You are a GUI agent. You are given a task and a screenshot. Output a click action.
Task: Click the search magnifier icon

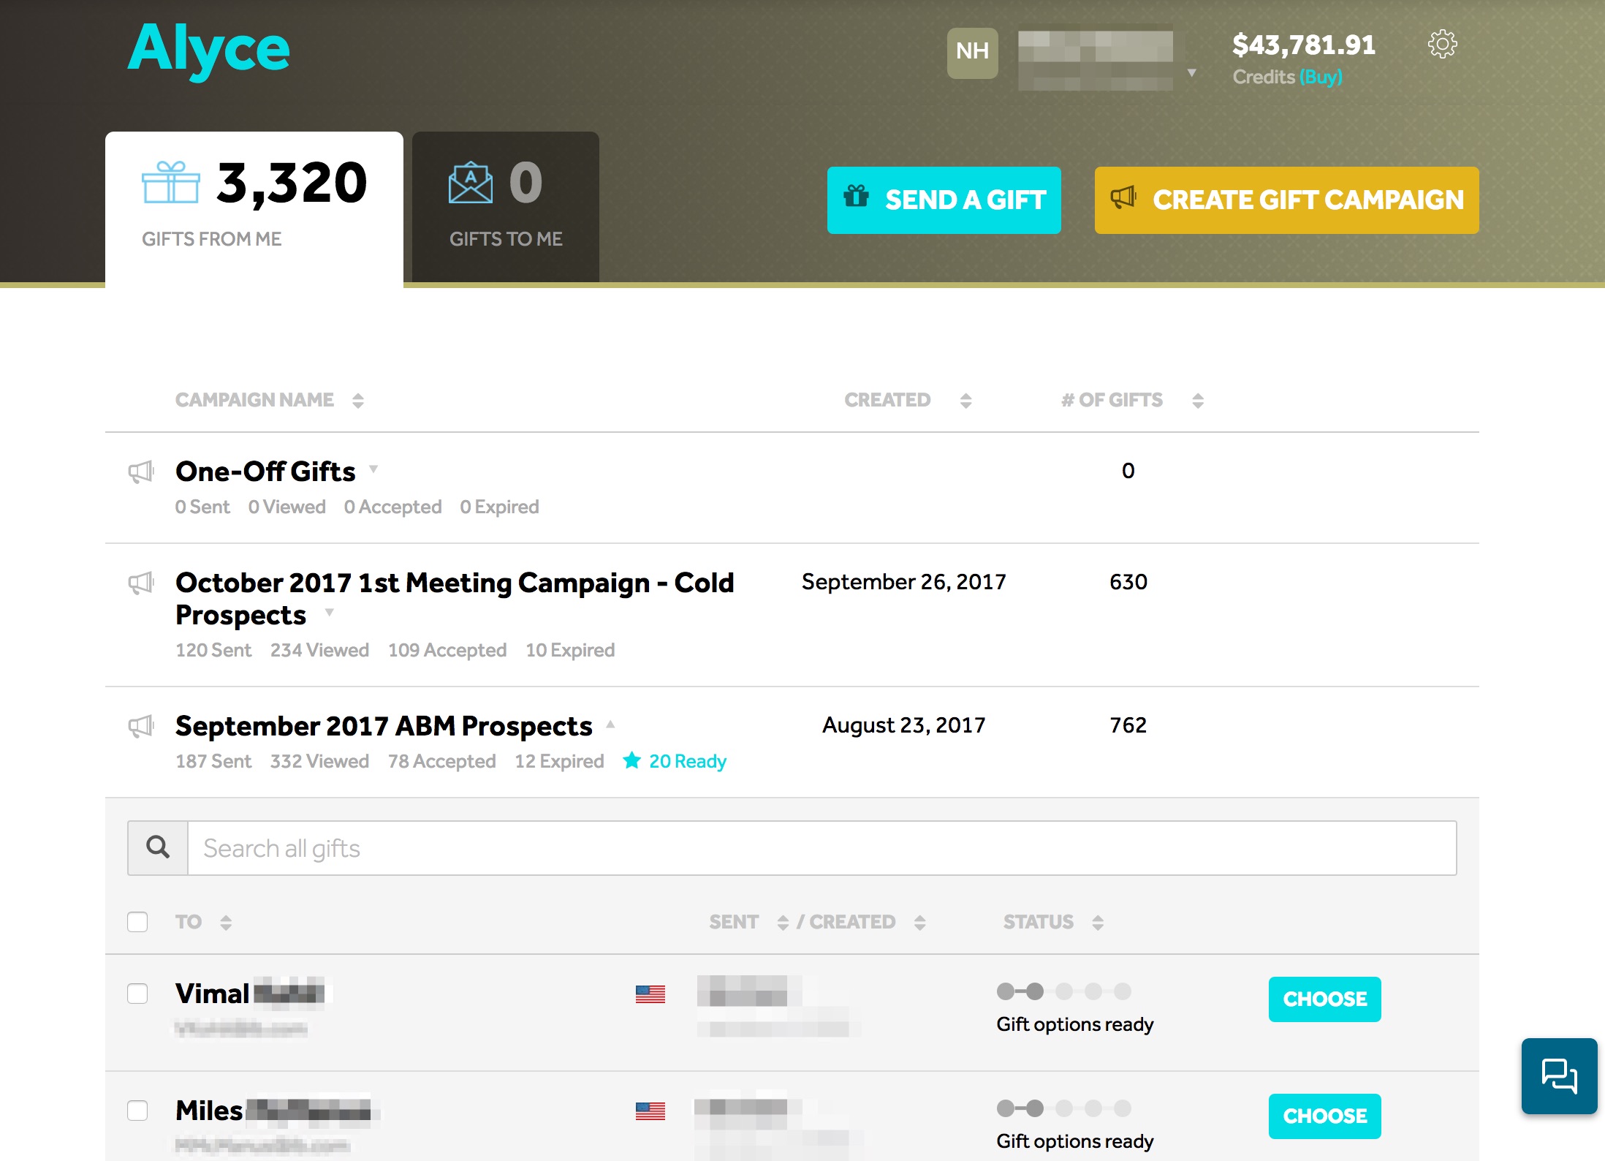(158, 848)
